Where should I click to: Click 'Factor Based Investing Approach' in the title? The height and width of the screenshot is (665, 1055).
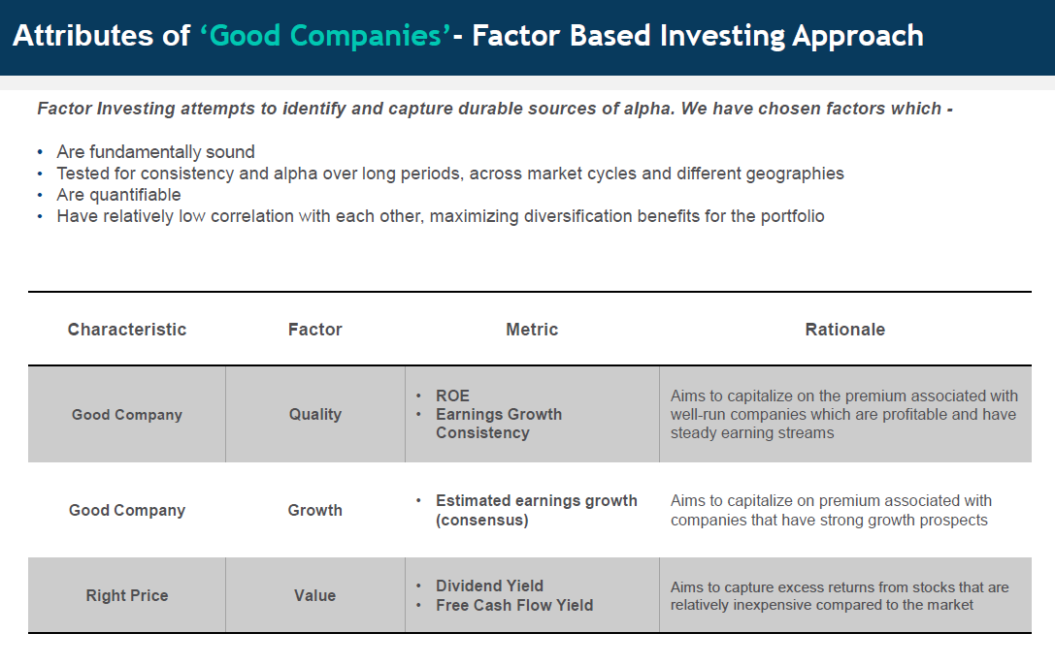[696, 36]
